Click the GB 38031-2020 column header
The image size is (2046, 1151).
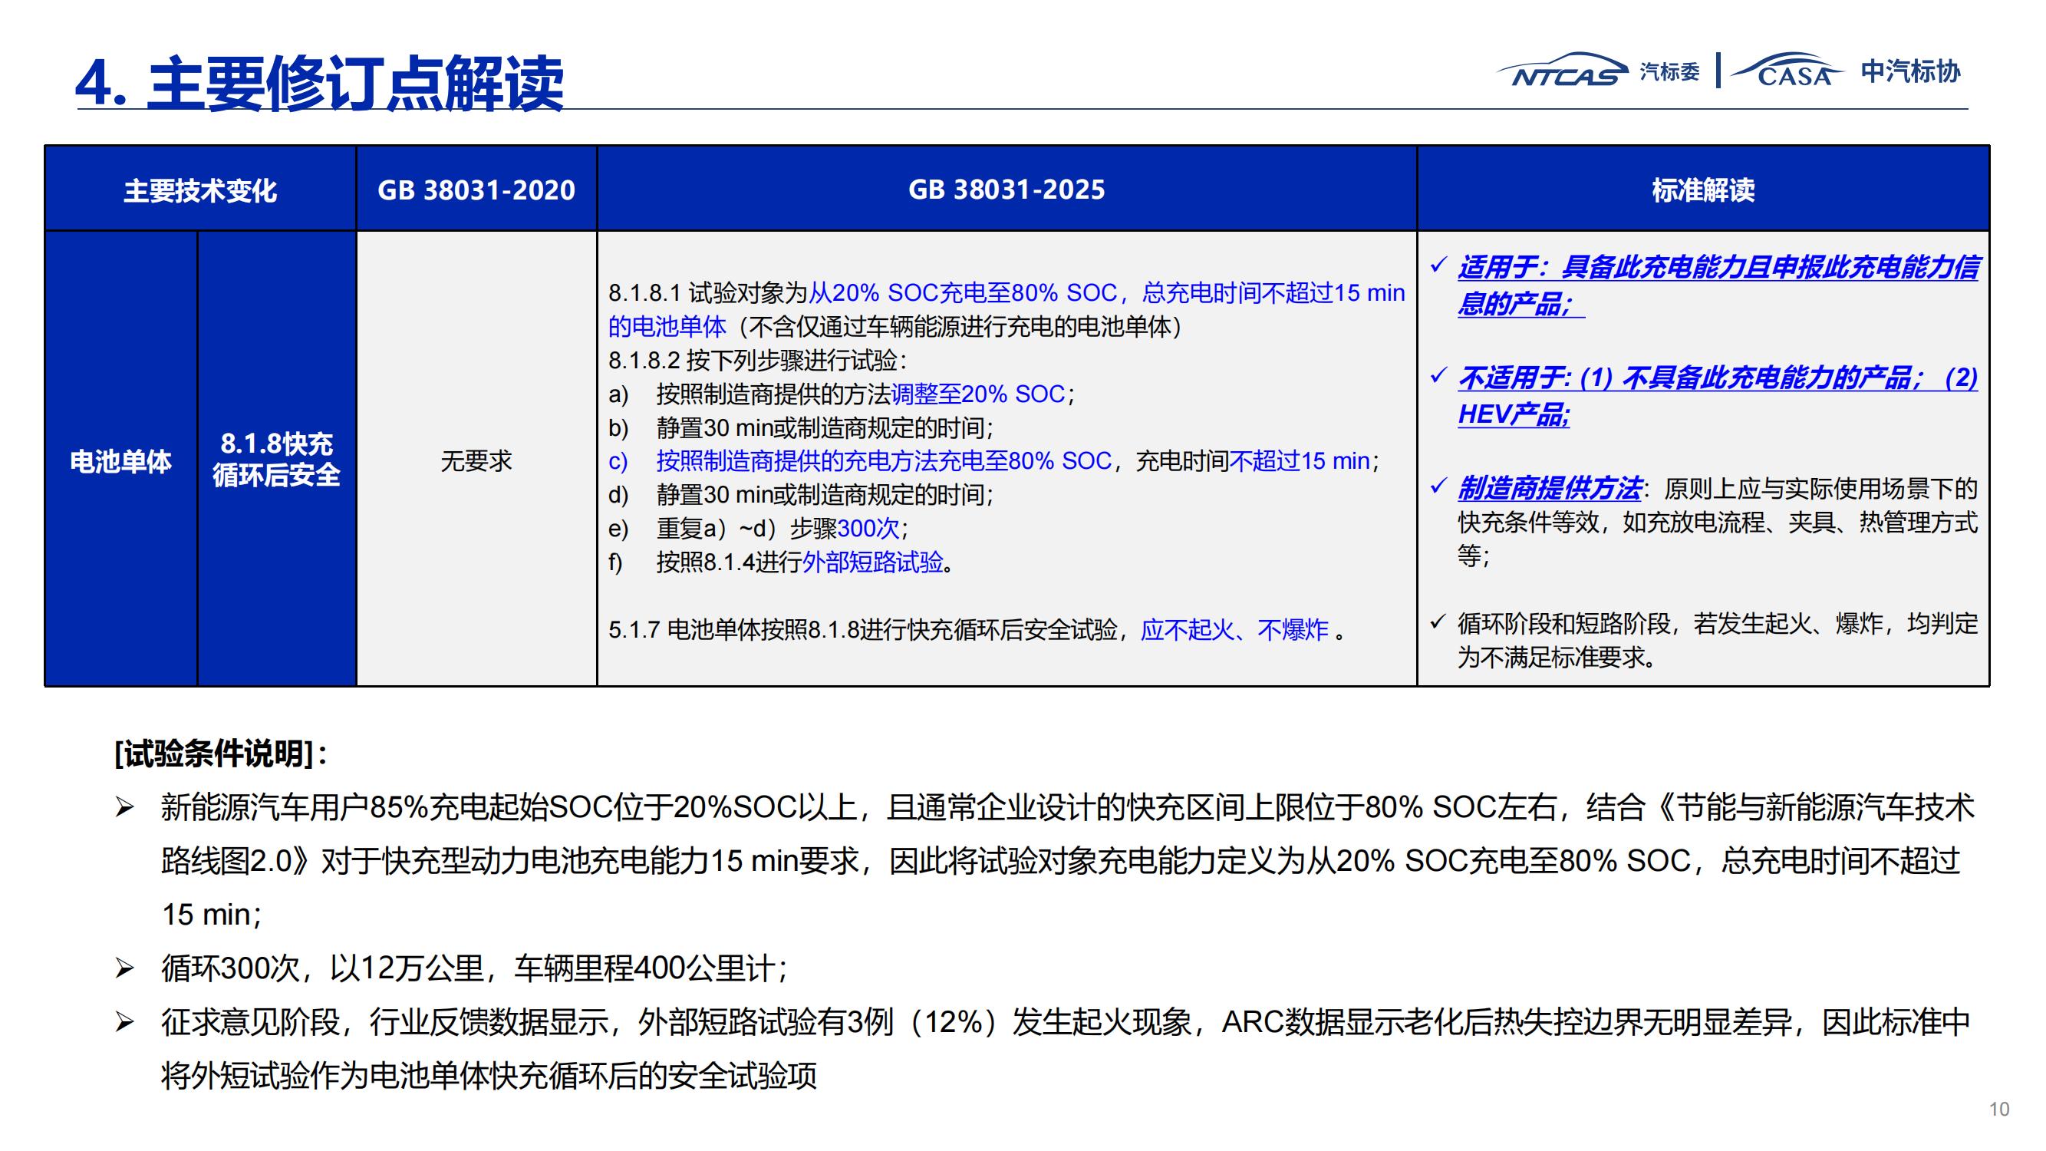pos(476,190)
